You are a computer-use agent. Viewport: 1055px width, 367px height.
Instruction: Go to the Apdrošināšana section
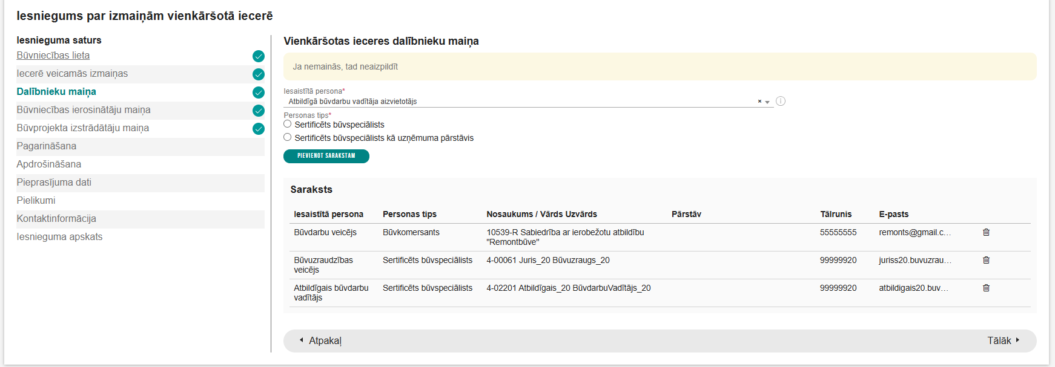(x=49, y=164)
